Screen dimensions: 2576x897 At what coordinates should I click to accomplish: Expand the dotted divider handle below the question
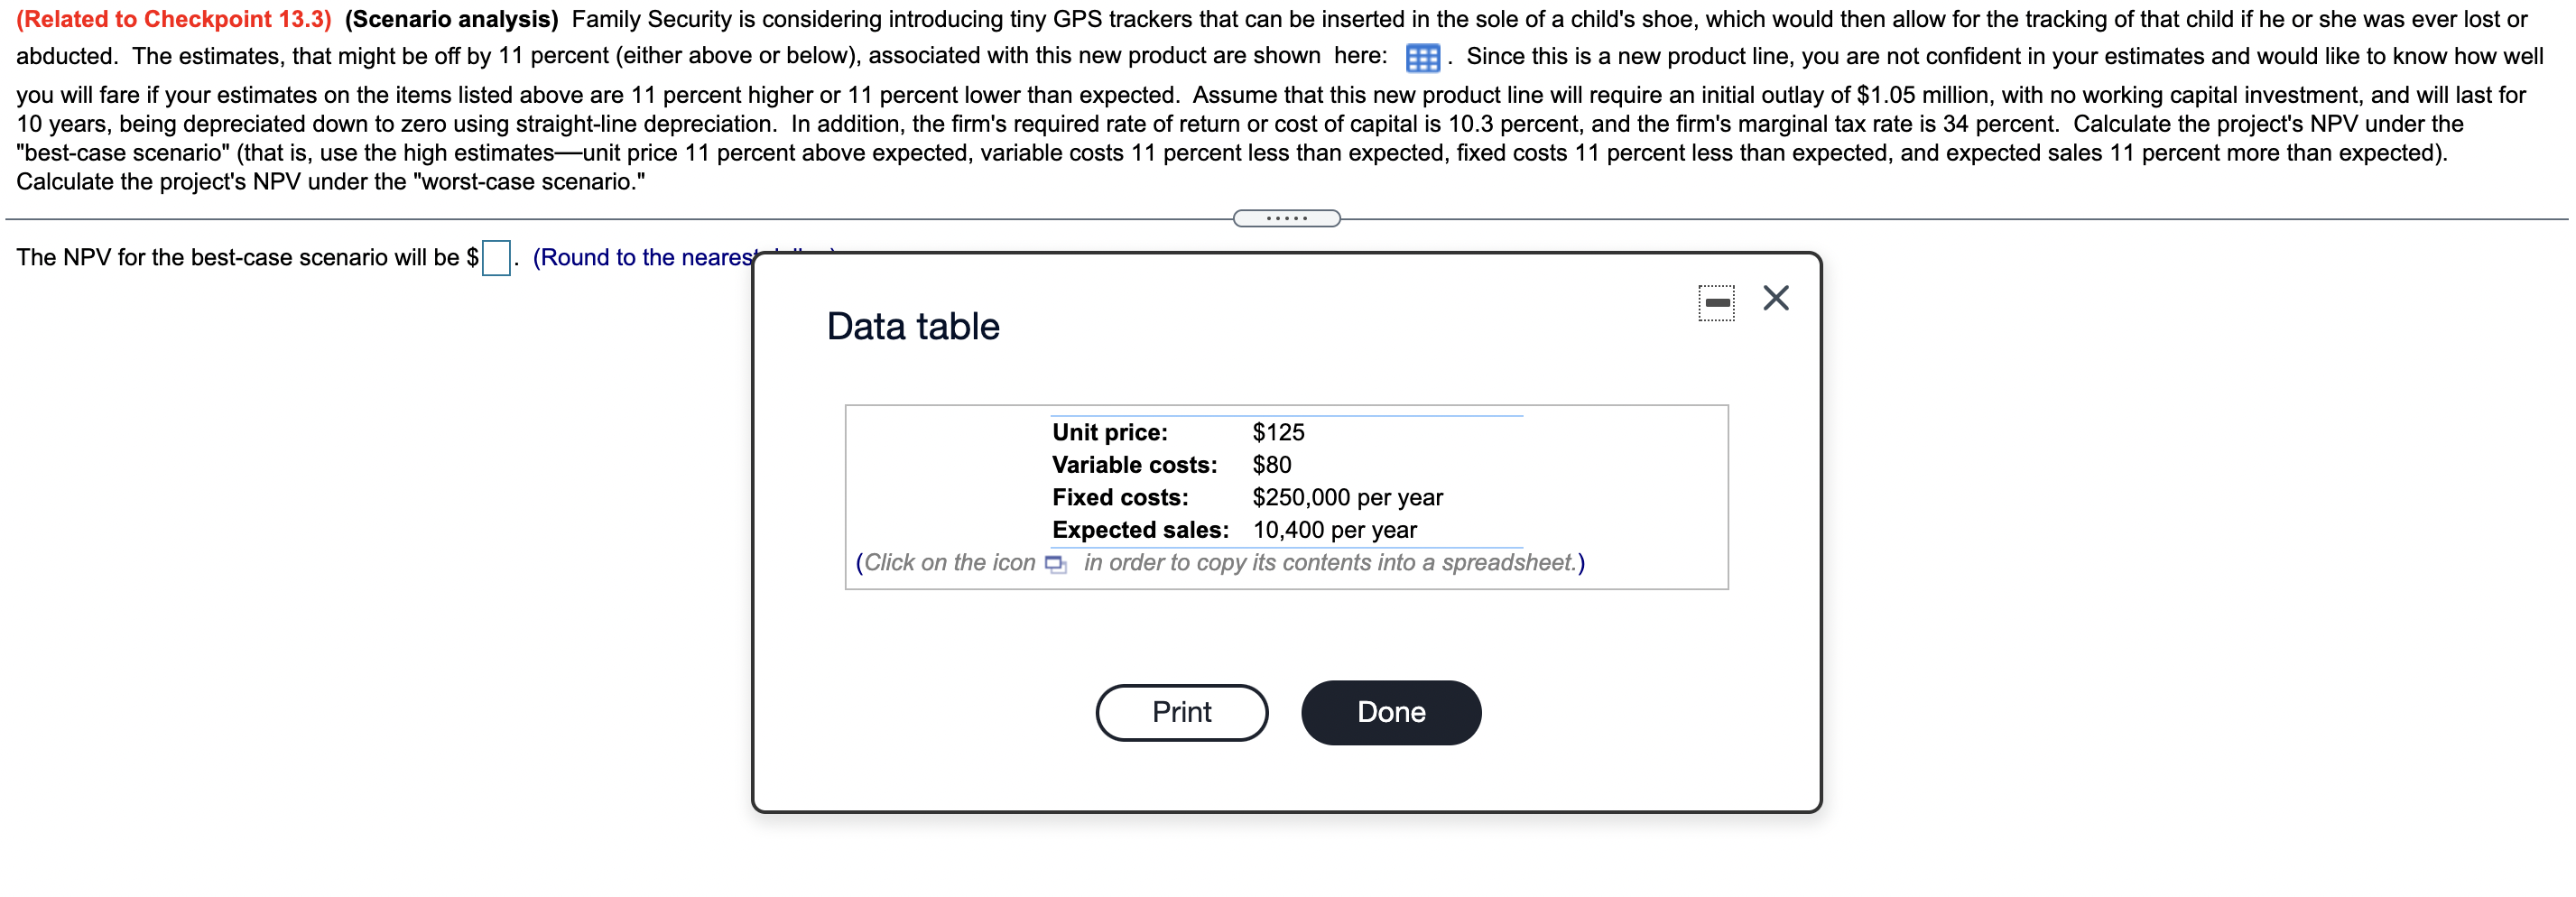(1286, 218)
